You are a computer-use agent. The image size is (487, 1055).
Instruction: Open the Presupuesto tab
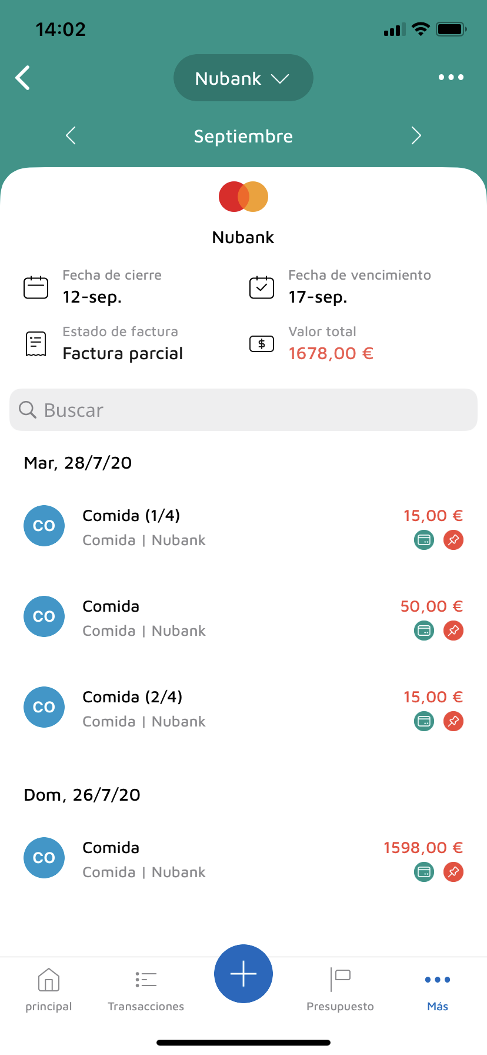point(340,990)
